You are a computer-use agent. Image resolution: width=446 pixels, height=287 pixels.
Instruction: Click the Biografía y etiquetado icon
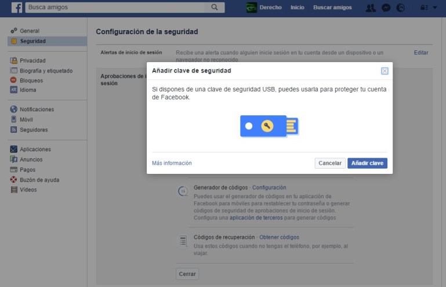[x=14, y=71]
